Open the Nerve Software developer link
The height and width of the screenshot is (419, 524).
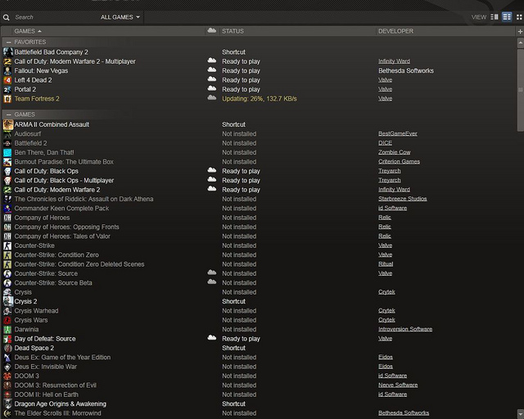398,385
